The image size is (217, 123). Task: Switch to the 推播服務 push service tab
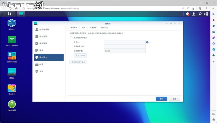[x=93, y=27]
